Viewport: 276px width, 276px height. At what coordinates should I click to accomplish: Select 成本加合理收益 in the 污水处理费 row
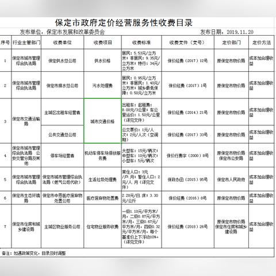pyautogui.click(x=261, y=85)
